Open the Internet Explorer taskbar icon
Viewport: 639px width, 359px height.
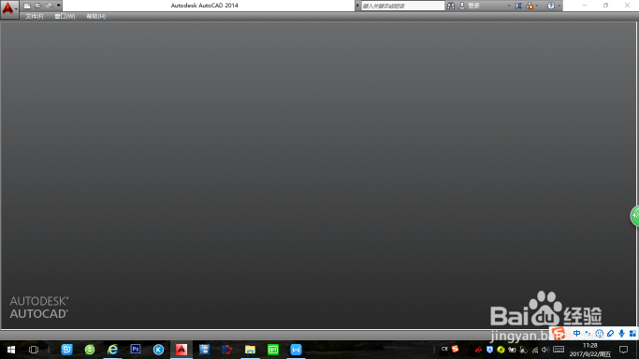[x=112, y=350]
